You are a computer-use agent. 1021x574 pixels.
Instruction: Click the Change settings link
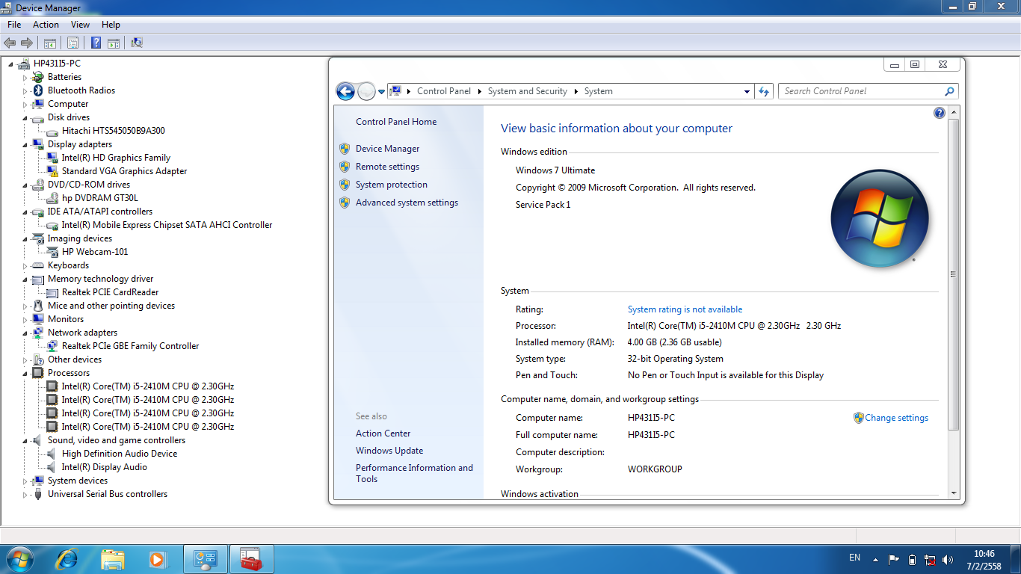coord(896,418)
